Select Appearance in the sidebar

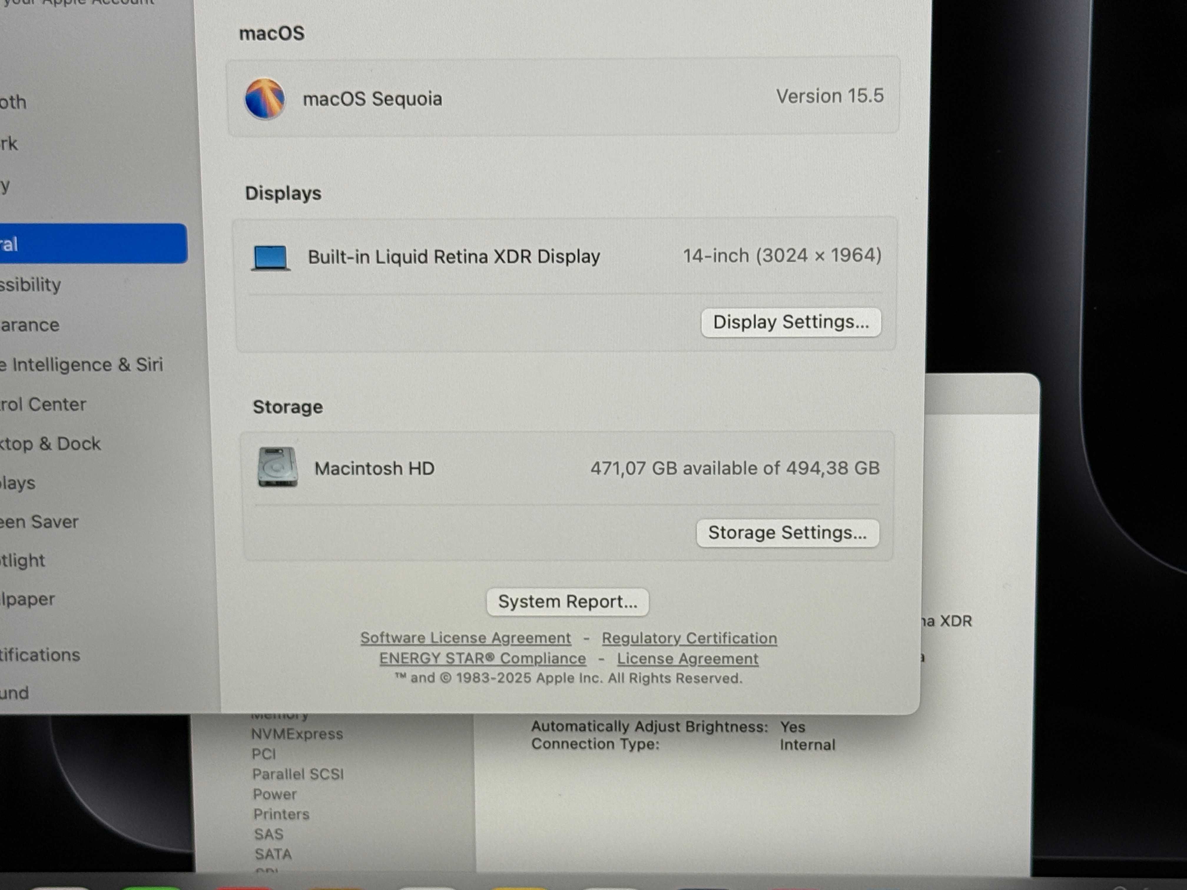[30, 325]
